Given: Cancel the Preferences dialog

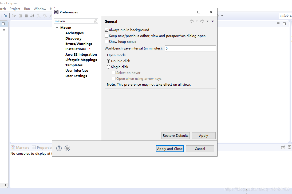Looking at the screenshot, I should 200,149.
